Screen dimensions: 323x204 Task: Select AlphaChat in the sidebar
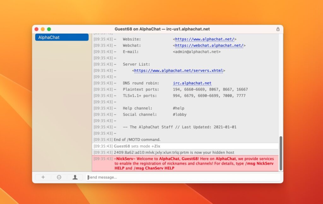tap(62, 37)
